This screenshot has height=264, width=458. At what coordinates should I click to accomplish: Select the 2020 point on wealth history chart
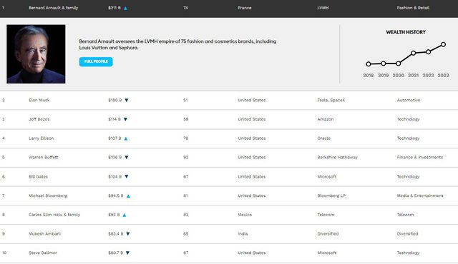398,64
